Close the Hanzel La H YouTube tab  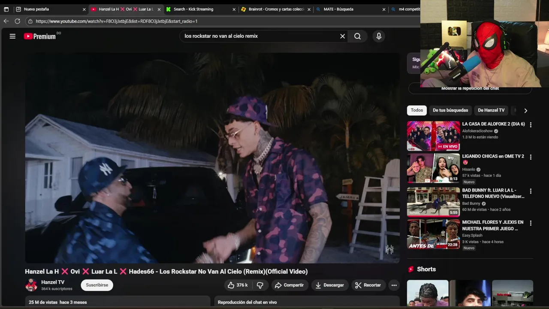(x=159, y=9)
